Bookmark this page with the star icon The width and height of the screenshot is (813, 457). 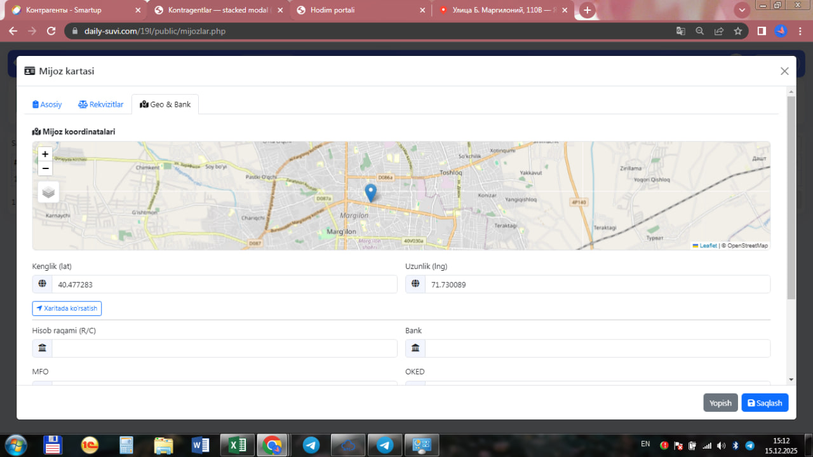point(737,31)
